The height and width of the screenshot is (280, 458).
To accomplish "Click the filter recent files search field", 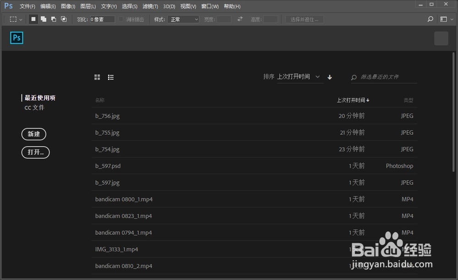I will pyautogui.click(x=384, y=77).
